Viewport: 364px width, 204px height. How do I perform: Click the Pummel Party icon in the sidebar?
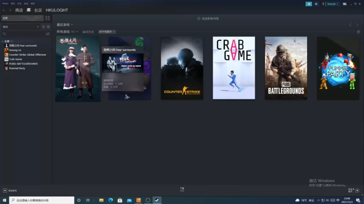tap(6, 68)
